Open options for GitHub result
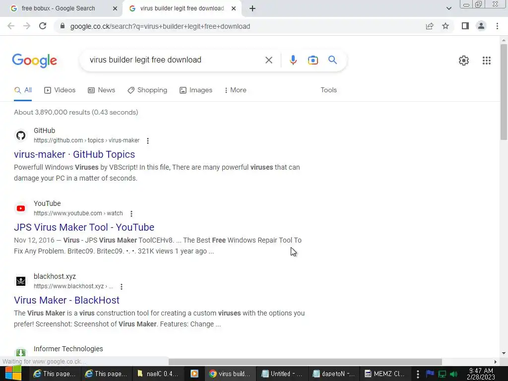Viewport: 508px width, 381px height. pyautogui.click(x=148, y=140)
